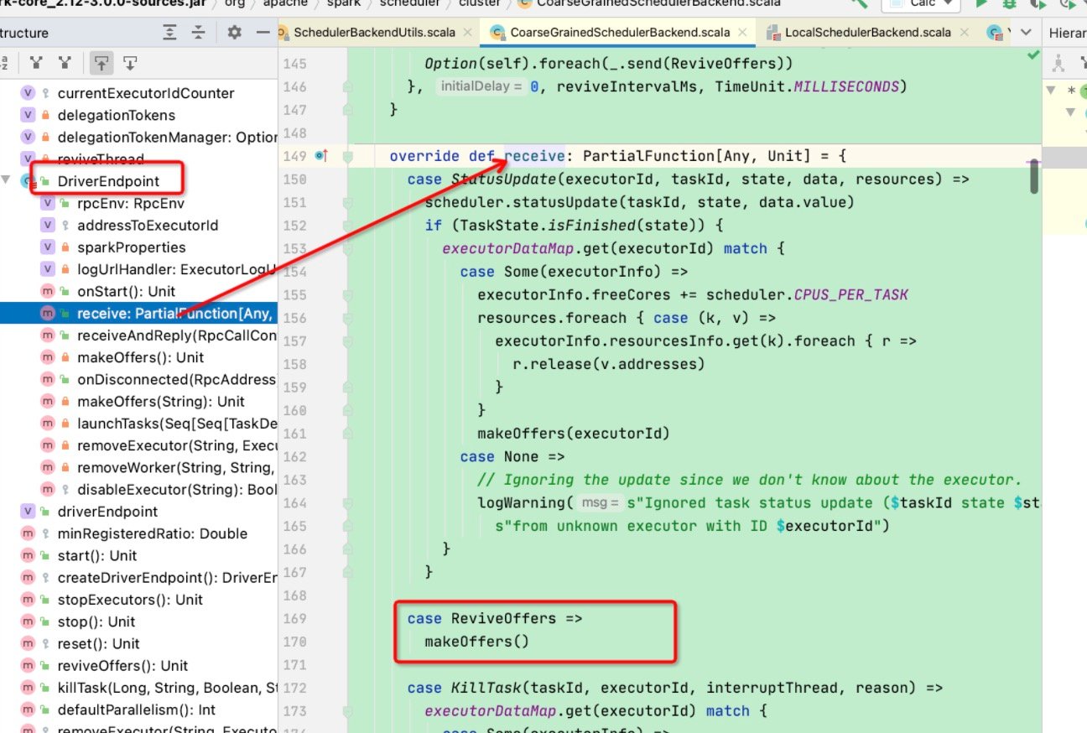Screen dimensions: 1087x733
Task: Select disableExecutor(String) in Structure
Action: (x=177, y=489)
